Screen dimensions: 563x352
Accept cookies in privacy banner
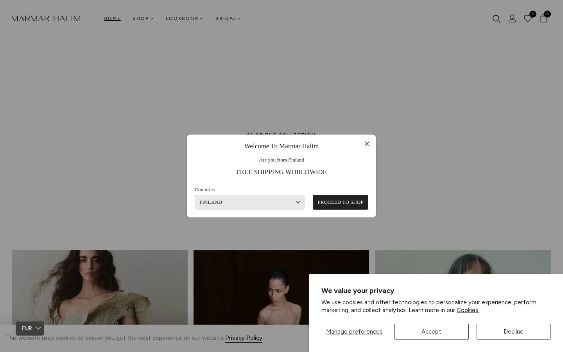pos(432,332)
